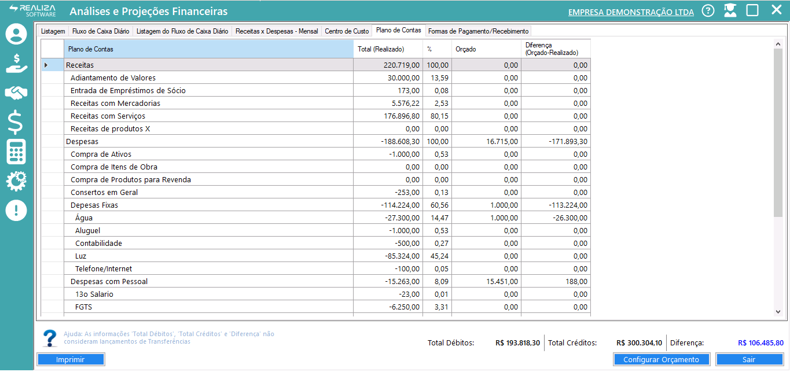
Task: Open the Receitas x Despesas - Mensal tab
Action: [277, 31]
